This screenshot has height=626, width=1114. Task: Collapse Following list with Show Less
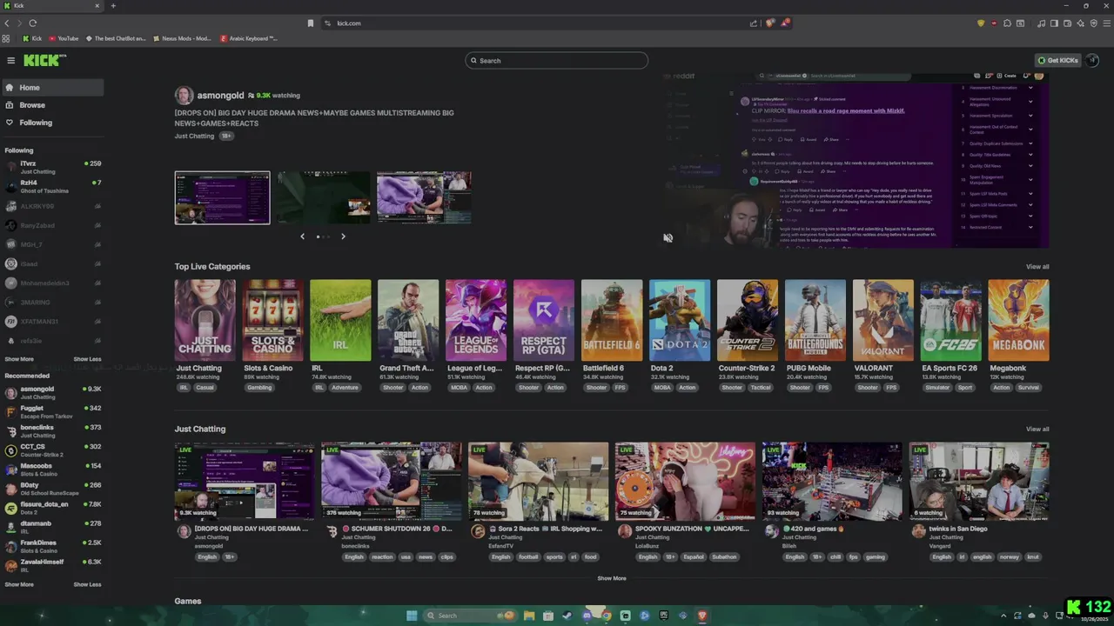(x=87, y=359)
